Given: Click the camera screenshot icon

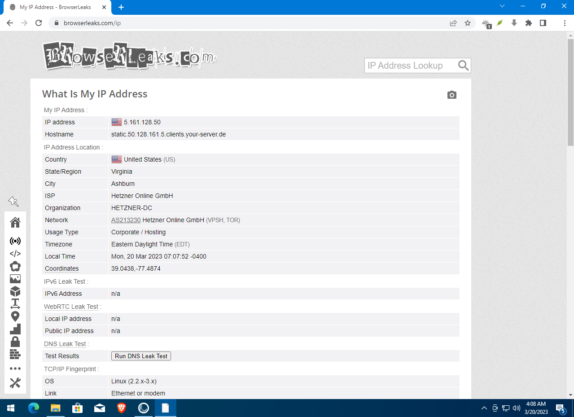Looking at the screenshot, I should pyautogui.click(x=452, y=95).
